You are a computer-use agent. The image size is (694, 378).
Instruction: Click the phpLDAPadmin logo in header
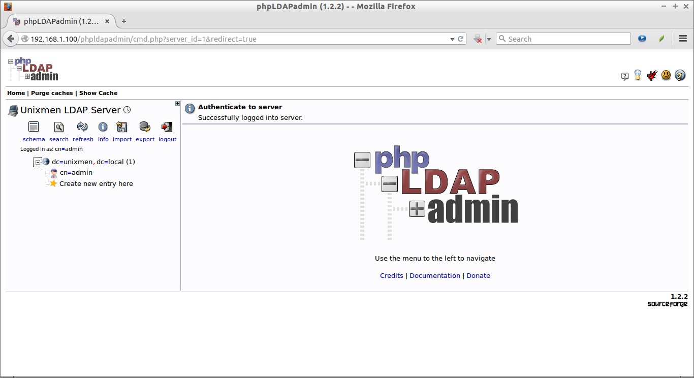[x=33, y=69]
